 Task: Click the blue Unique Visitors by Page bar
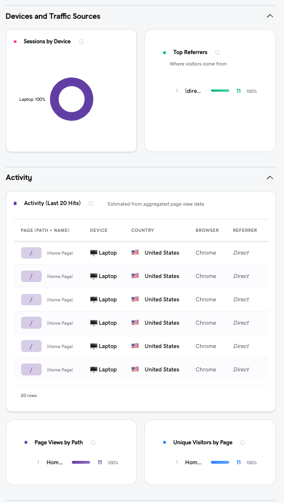click(x=220, y=462)
